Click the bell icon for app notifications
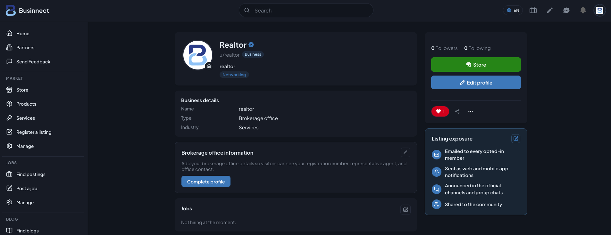This screenshot has height=235, width=611. click(x=437, y=172)
